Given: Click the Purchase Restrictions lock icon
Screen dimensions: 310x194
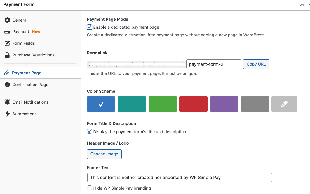Looking at the screenshot, I should [x=7, y=55].
